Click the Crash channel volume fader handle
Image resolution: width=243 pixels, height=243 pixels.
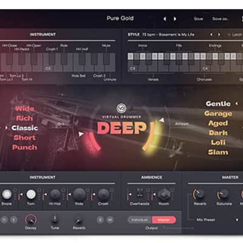(x=94, y=194)
